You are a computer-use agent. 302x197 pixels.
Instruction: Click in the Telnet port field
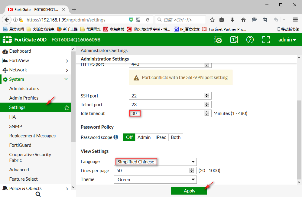click(x=170, y=104)
